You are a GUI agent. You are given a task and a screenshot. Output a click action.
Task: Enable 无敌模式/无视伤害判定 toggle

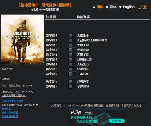point(72,40)
